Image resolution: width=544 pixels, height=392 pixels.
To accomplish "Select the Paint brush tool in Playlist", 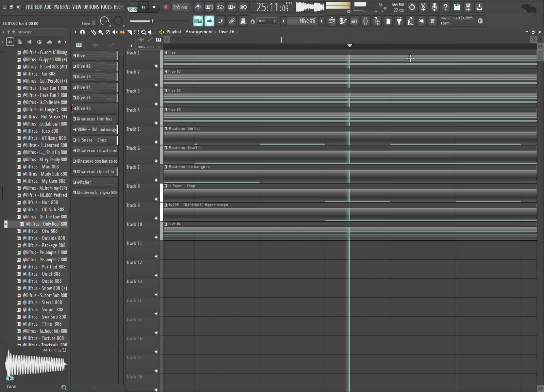I will [101, 32].
